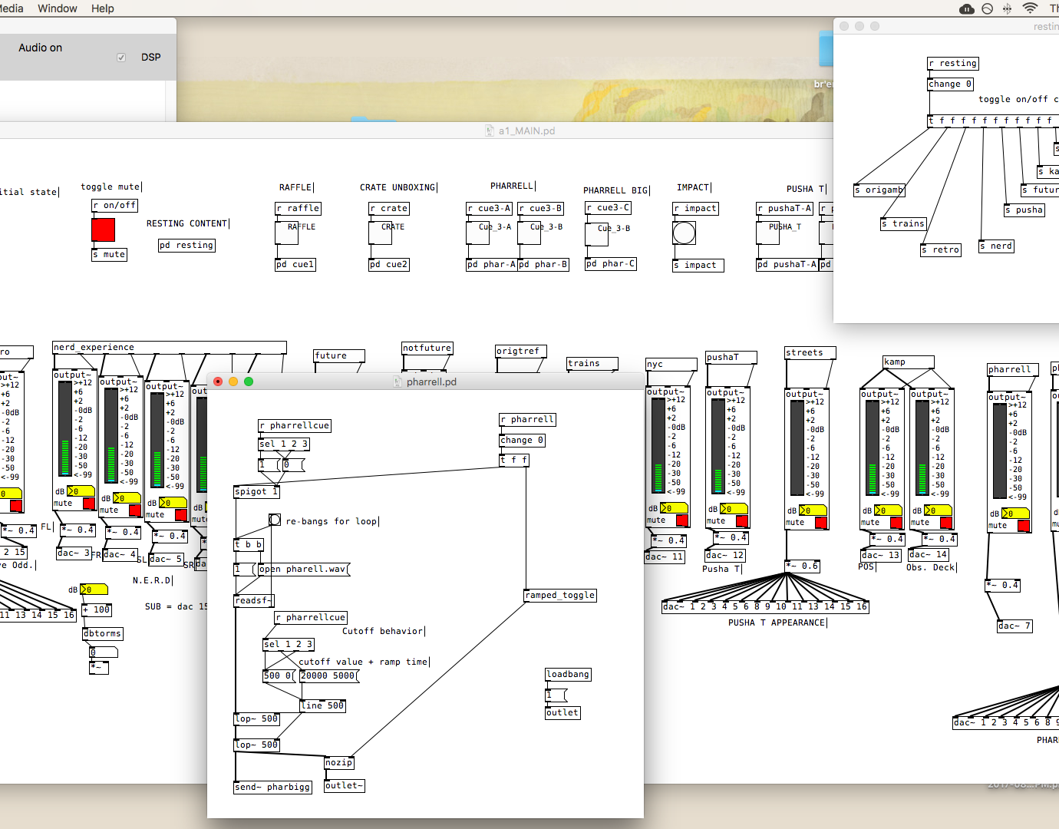
Task: Click the Bluetooth icon in menu bar
Action: pos(1008,8)
